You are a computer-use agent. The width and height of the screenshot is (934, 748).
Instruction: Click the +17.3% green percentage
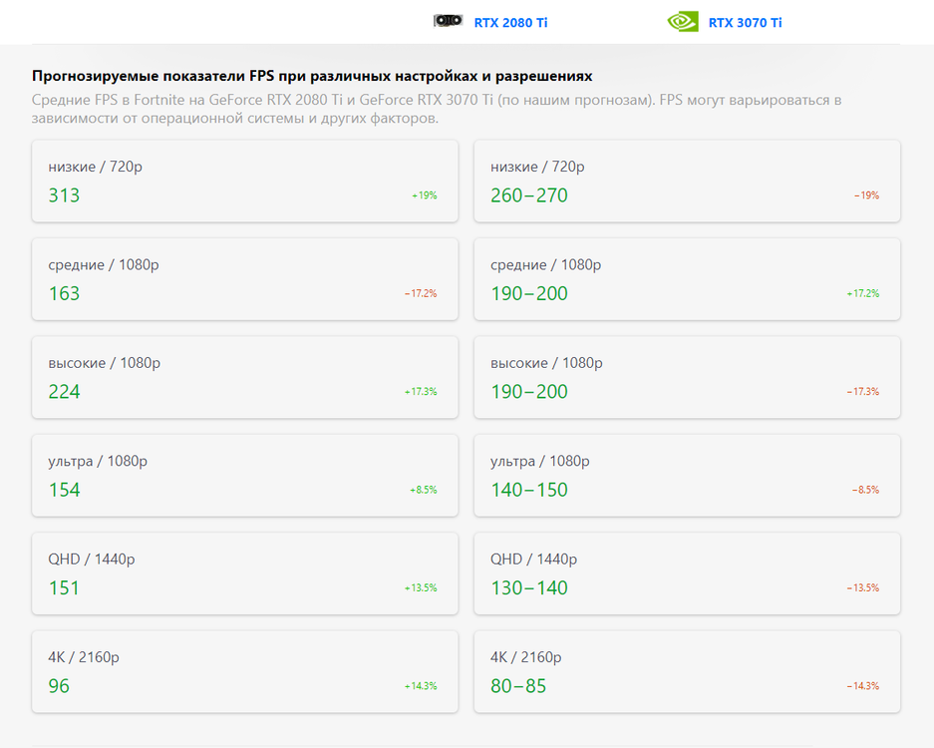pyautogui.click(x=421, y=392)
